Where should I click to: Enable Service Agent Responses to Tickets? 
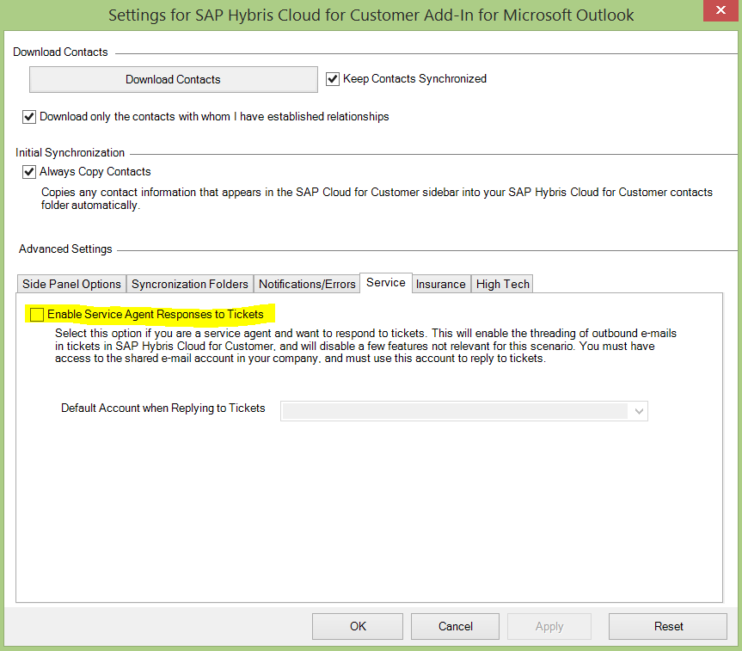coord(37,315)
